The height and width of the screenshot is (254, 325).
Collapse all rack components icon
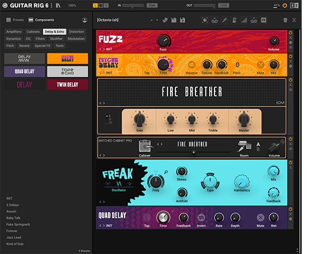point(294,20)
